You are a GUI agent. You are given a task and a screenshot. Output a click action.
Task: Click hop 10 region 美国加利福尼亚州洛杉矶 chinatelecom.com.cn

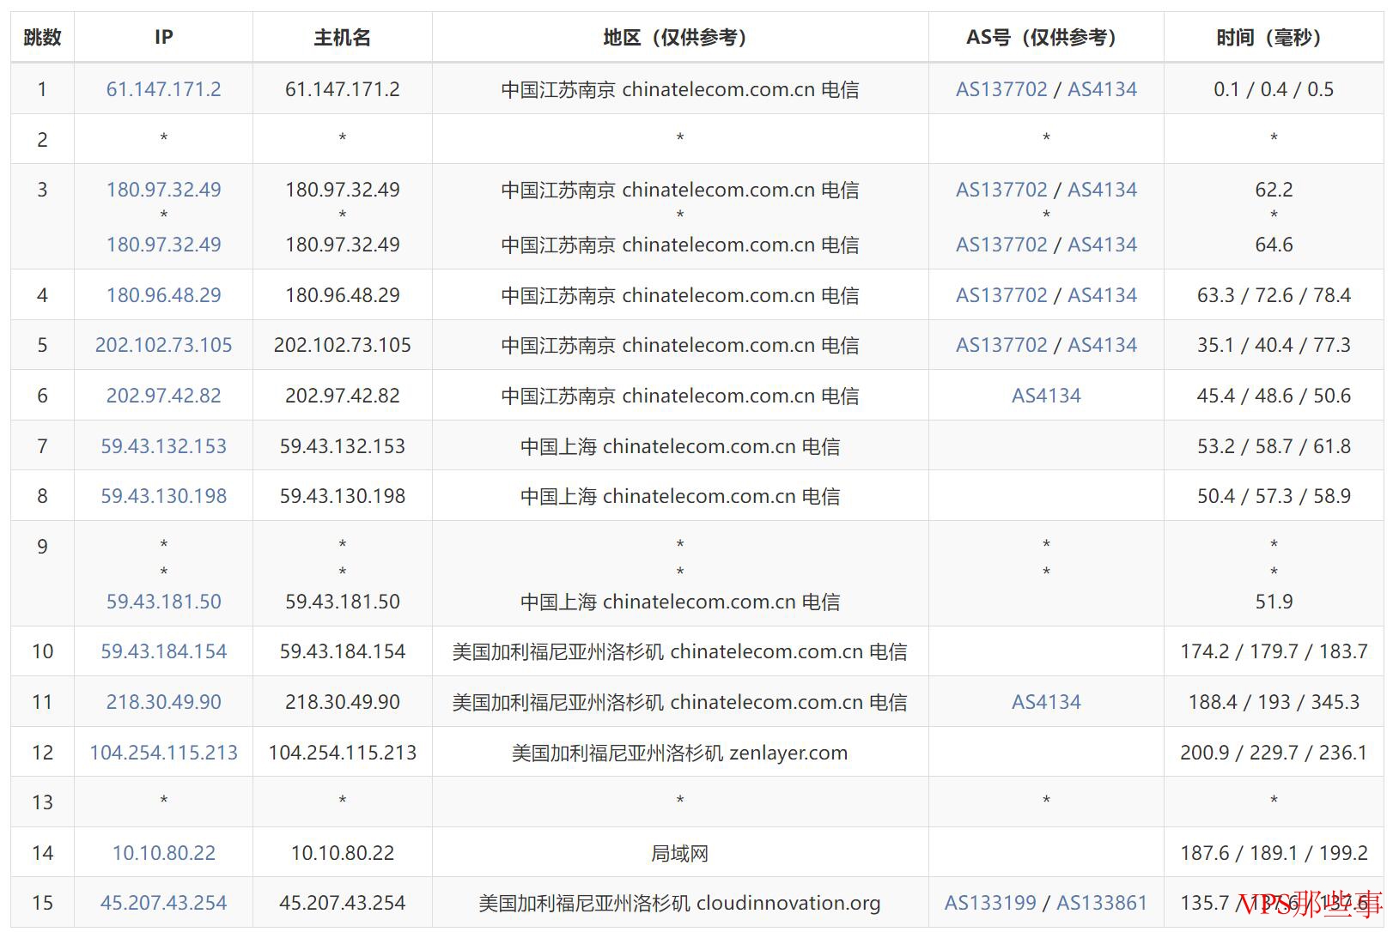pyautogui.click(x=679, y=651)
